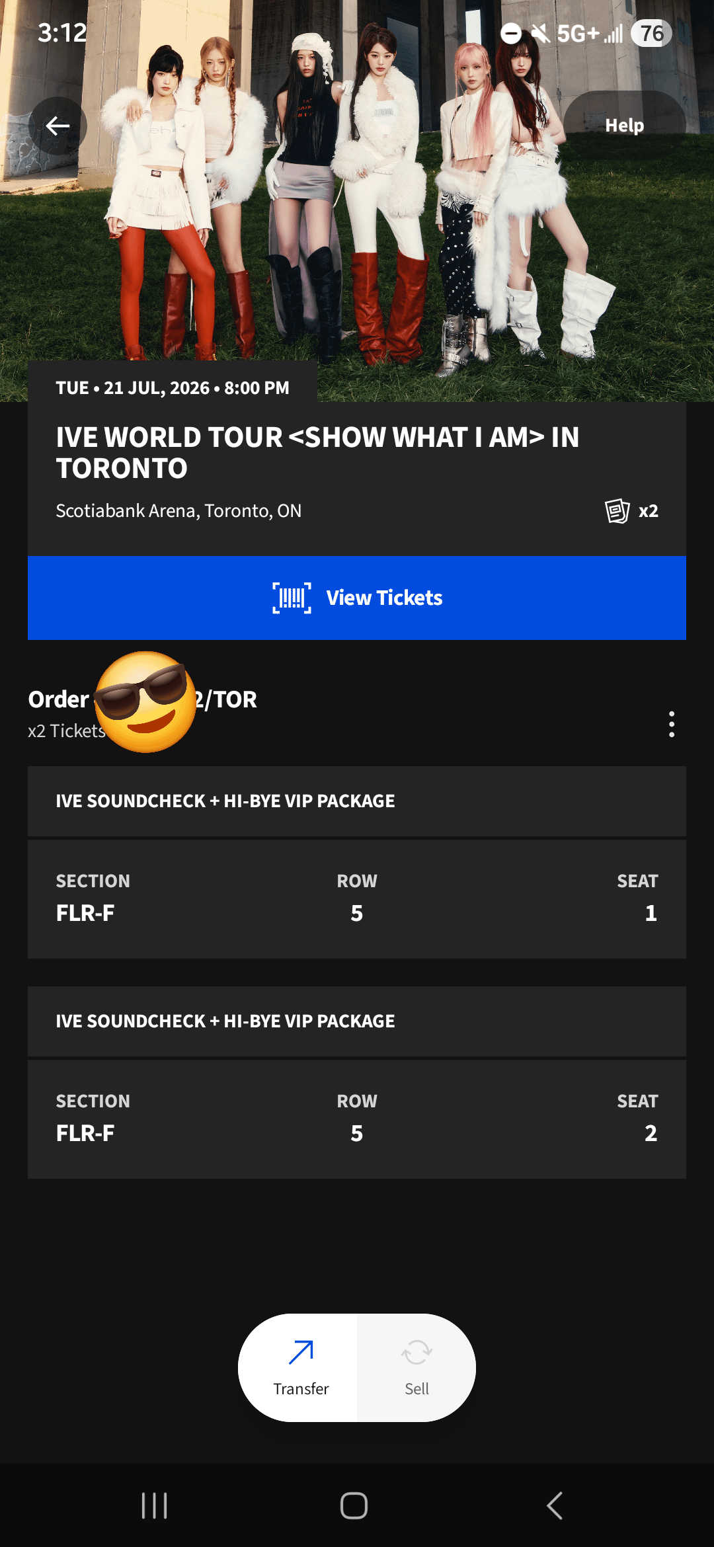Open Android recent apps button
Viewport: 714px width, 1547px height.
tap(154, 1506)
